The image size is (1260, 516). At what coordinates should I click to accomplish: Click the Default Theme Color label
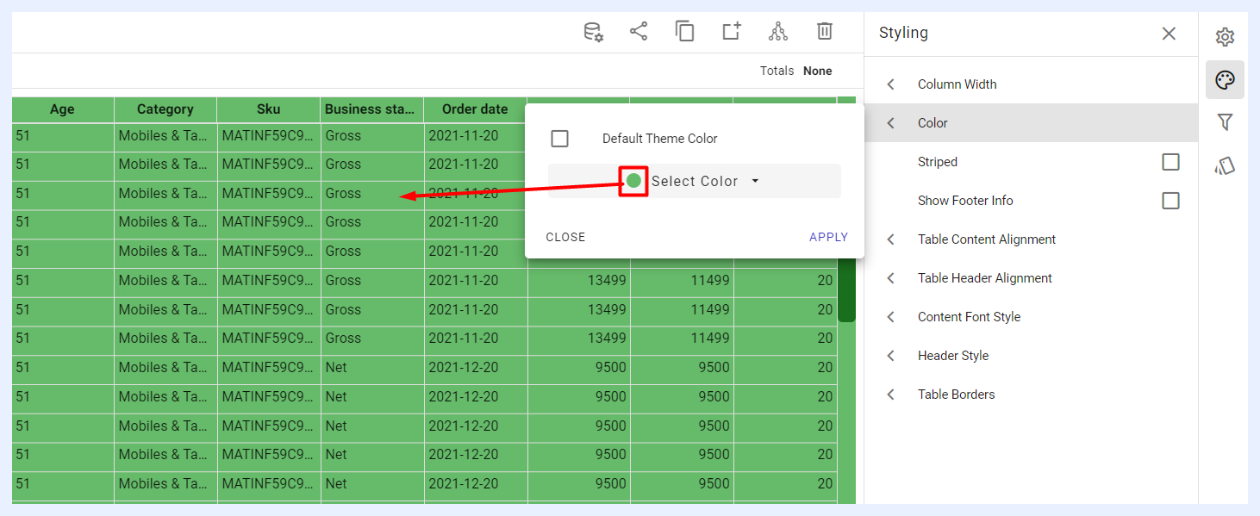660,139
